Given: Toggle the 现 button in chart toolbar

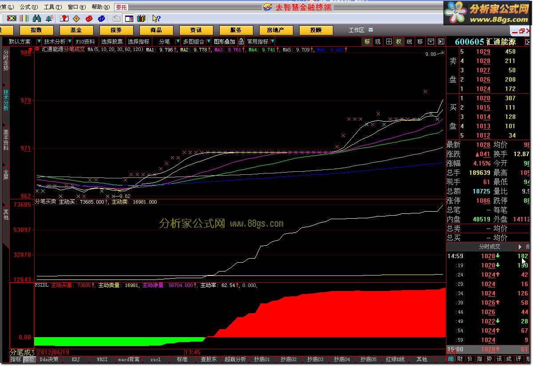Looking at the screenshot, I should [x=378, y=41].
